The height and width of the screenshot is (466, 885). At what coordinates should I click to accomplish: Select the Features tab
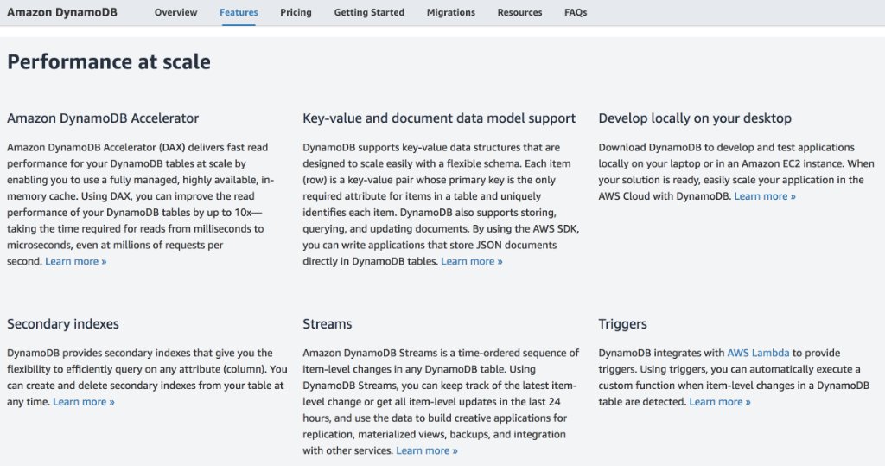point(239,12)
